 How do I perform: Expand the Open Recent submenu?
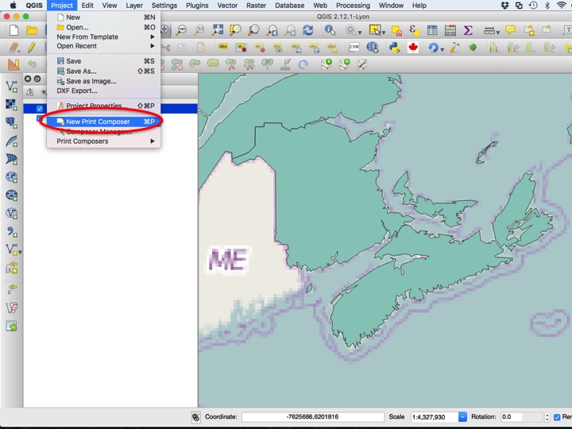[103, 46]
